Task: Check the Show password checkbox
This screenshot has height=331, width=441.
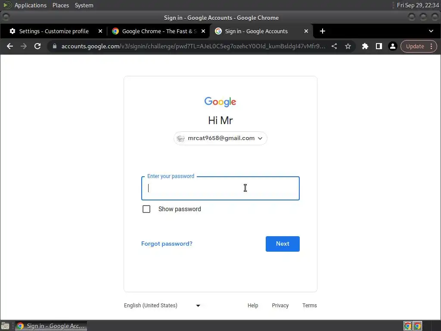Action: click(x=146, y=209)
